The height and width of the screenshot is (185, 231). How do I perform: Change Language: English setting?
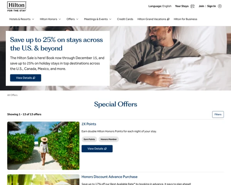pos(160,6)
